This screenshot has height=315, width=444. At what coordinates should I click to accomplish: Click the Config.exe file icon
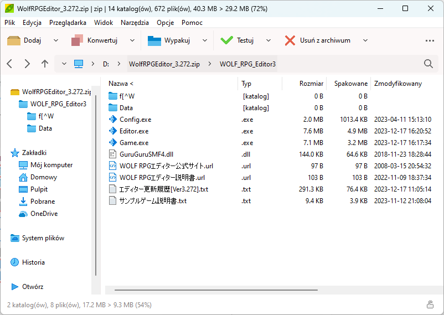pyautogui.click(x=113, y=119)
